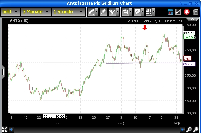Screen dimensions: 201x133
Task: Click the Geld:712,00 bid quote
Action: click(x=151, y=21)
